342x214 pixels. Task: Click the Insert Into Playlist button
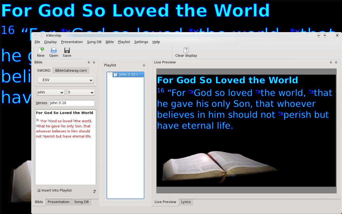[55, 190]
